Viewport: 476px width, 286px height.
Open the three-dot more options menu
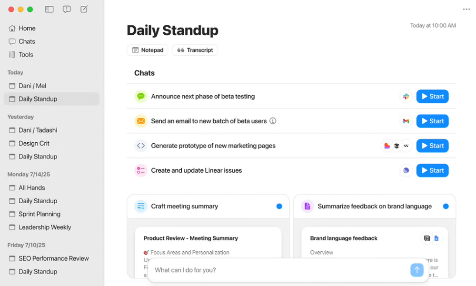(466, 10)
